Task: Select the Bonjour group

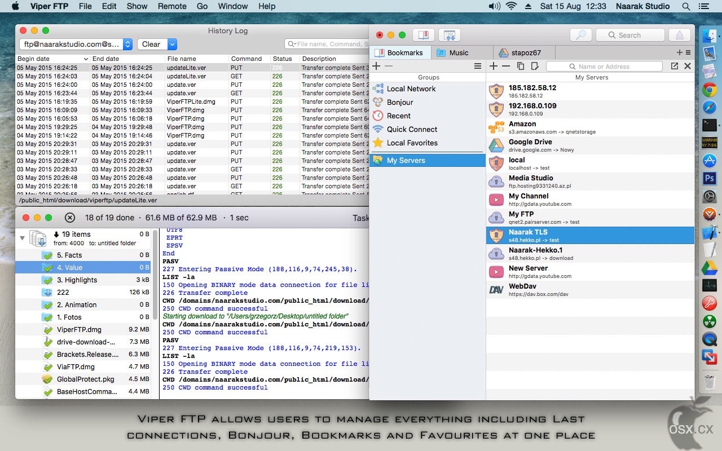Action: [x=428, y=102]
